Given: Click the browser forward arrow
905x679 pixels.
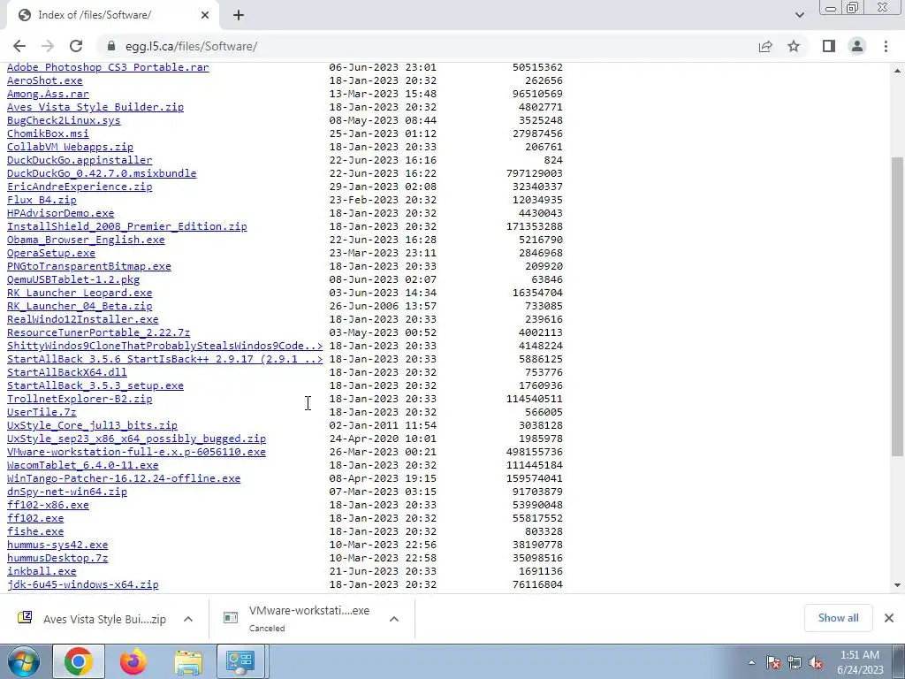Looking at the screenshot, I should 48,46.
